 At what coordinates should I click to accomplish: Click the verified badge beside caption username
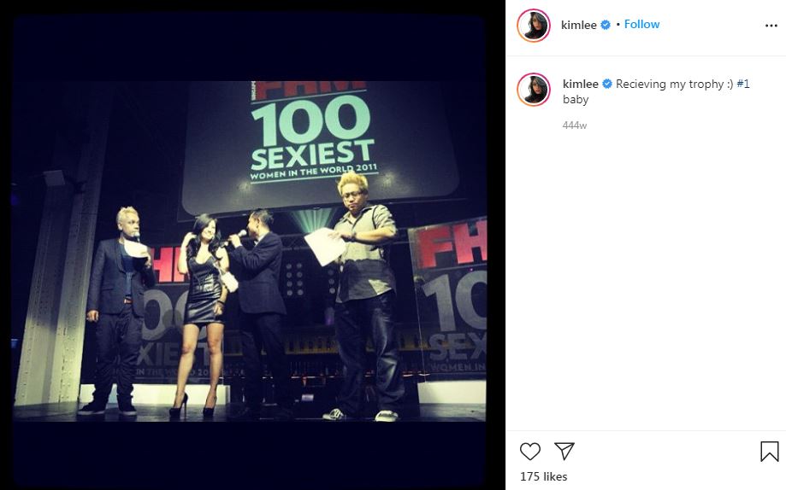(x=607, y=85)
